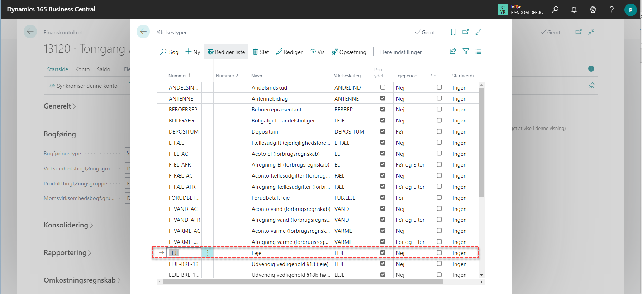Image resolution: width=642 pixels, height=294 pixels.
Task: Open the Ydelseskateg... column header menu
Action: point(349,76)
